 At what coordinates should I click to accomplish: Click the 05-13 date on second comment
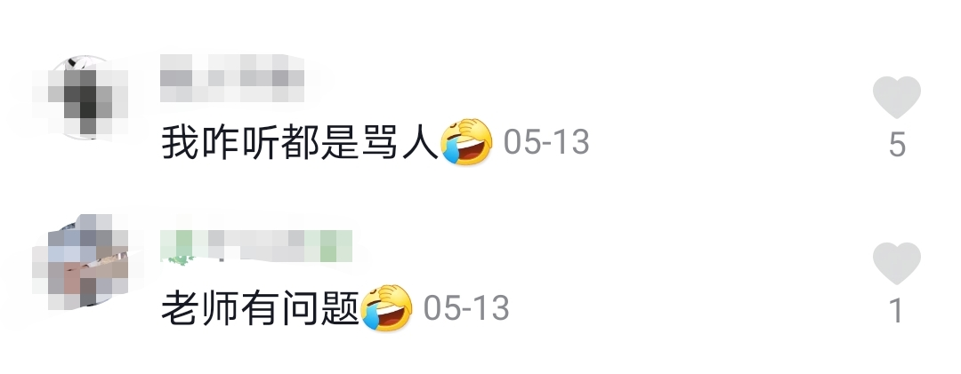[466, 308]
